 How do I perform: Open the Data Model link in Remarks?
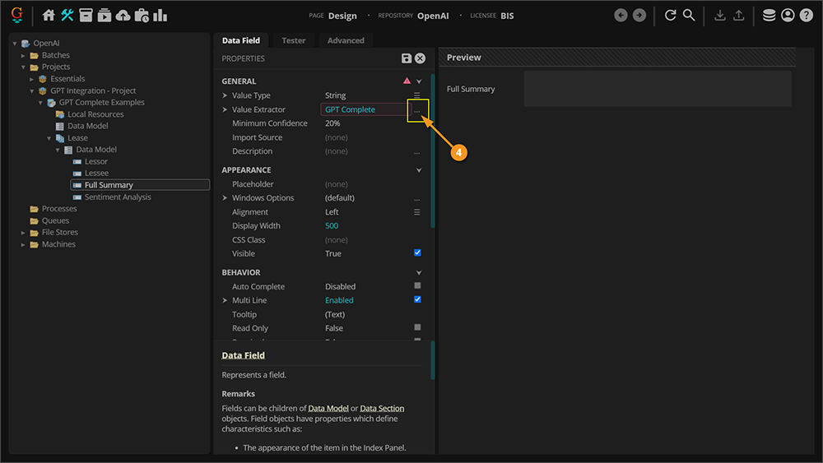(328, 408)
